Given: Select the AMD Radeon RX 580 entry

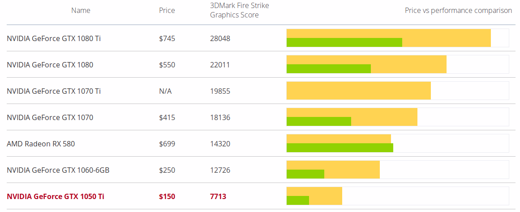Looking at the screenshot, I should [x=41, y=144].
